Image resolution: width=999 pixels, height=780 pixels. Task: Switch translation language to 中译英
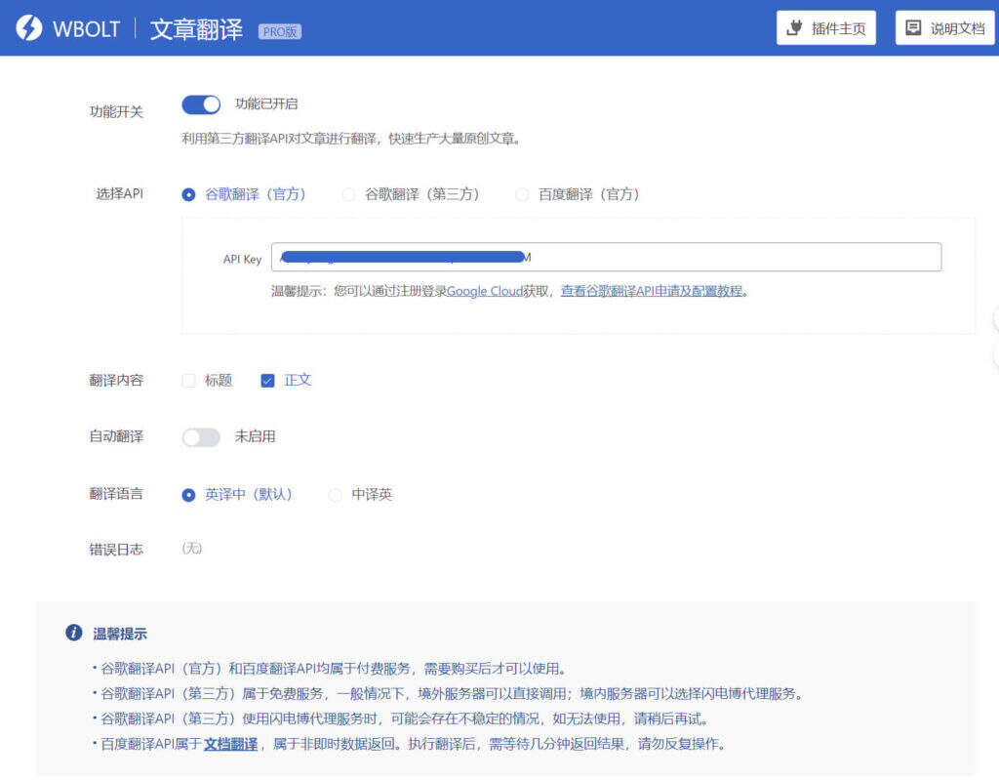tap(336, 495)
